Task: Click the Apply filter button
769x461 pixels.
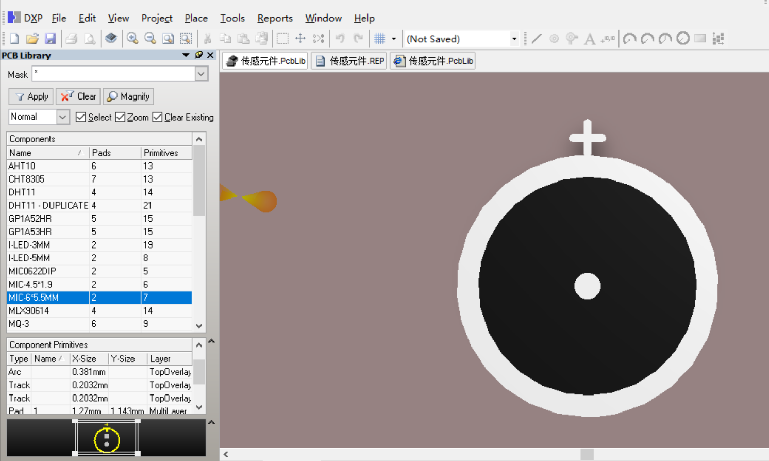Action: tap(31, 96)
